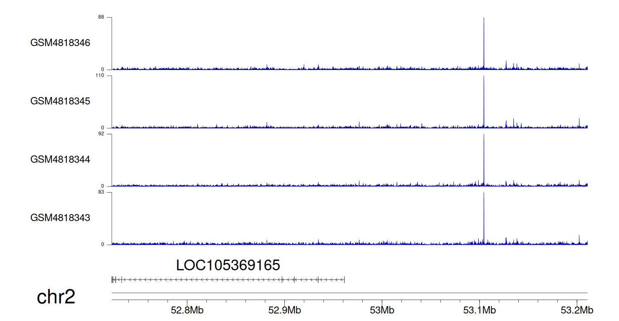Click the chr2 chromosome label

(x=56, y=297)
